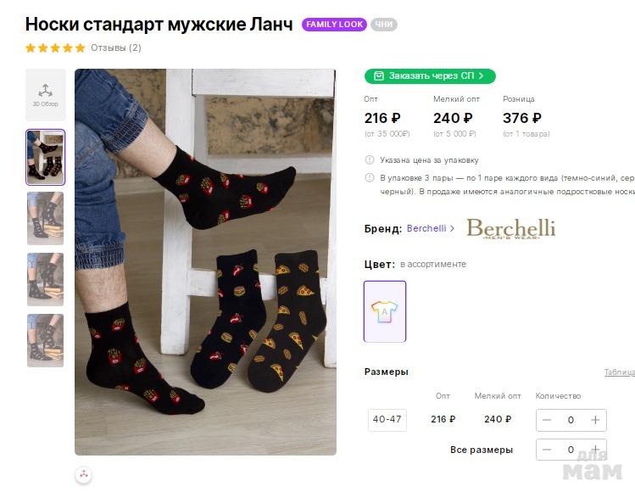635x492 pixels.
Task: Decrease quantity for size 40-47 with minus
Action: coord(547,420)
